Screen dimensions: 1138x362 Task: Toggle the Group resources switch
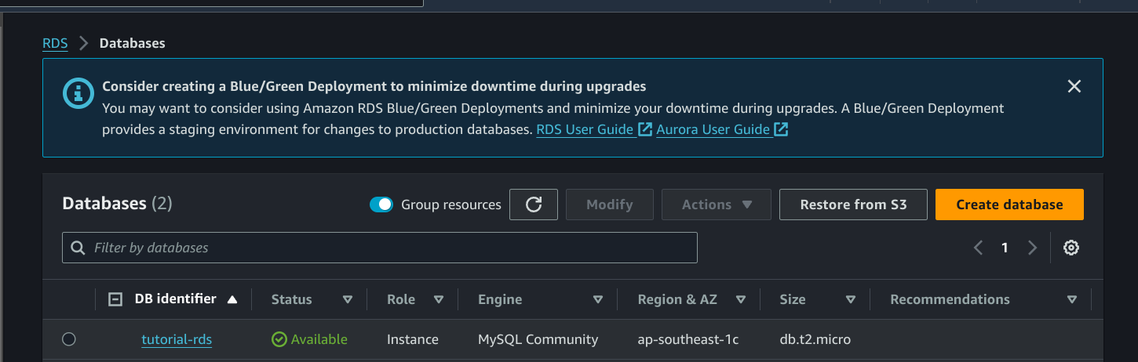(x=381, y=205)
